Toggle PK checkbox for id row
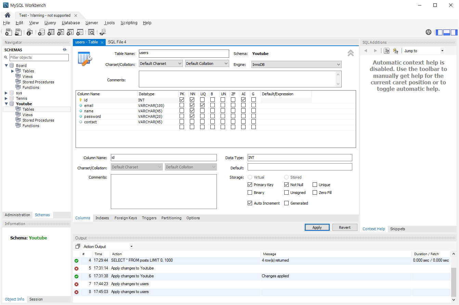The image size is (459, 305). point(182,100)
